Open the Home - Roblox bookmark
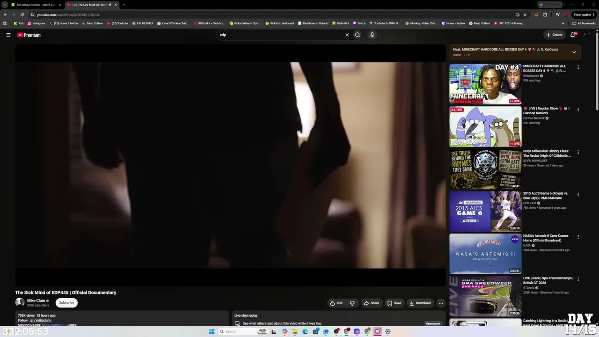Viewport: 599px width, 337px height. pos(453,23)
